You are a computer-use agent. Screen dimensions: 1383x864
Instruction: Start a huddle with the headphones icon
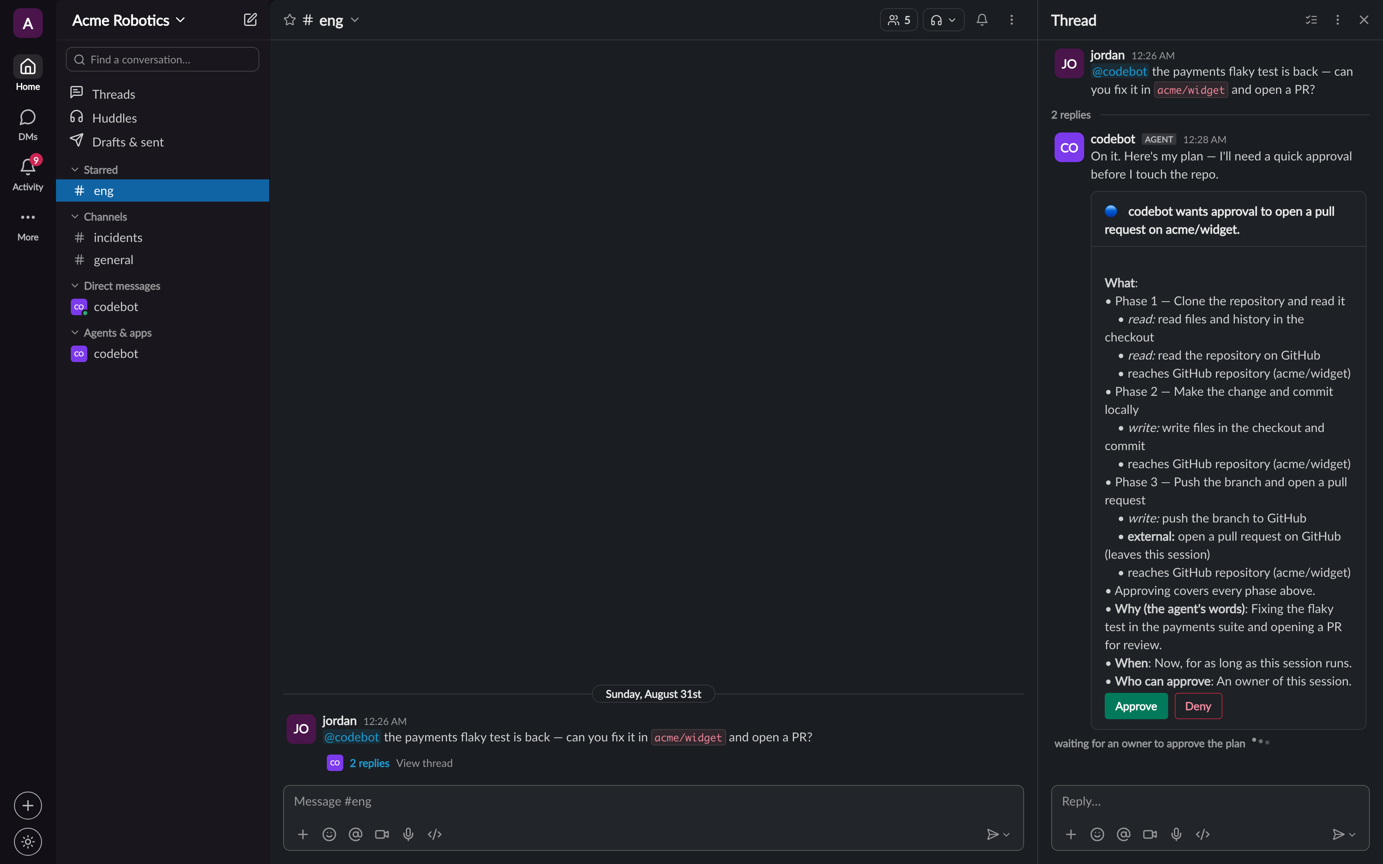(x=936, y=20)
